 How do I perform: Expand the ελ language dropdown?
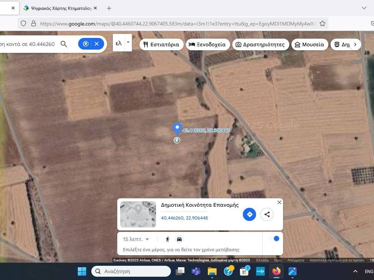point(128,43)
